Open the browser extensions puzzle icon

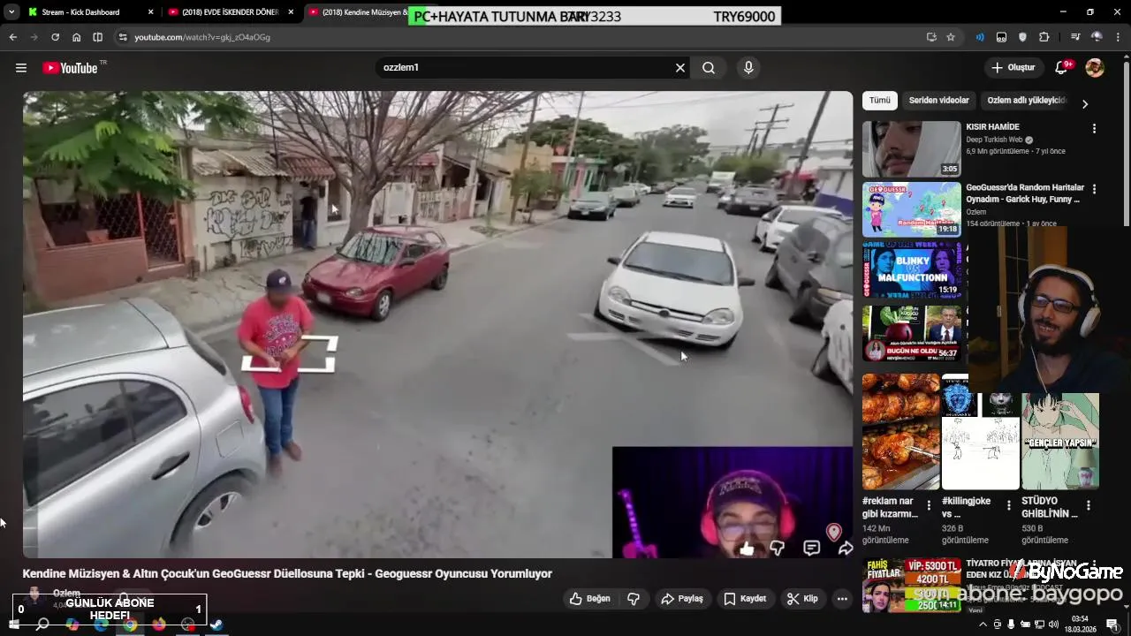[1044, 37]
